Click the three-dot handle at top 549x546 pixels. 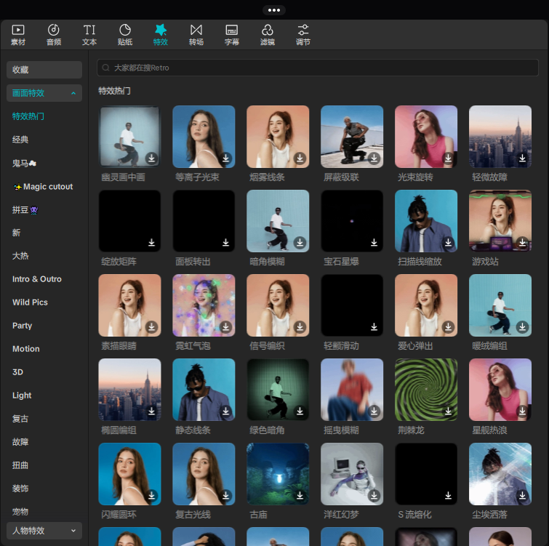point(274,10)
